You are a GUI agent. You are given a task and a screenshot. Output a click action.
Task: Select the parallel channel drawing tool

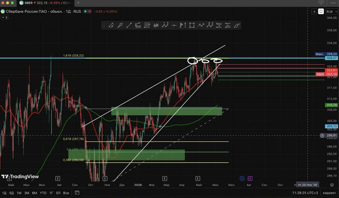point(111,25)
